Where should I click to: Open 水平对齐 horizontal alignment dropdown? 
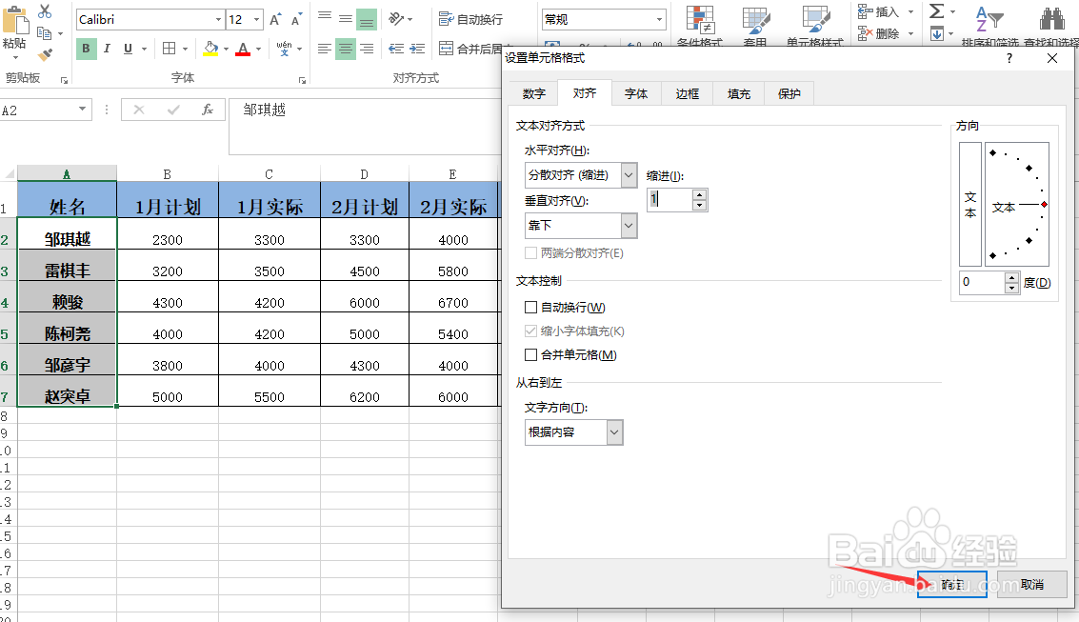629,175
